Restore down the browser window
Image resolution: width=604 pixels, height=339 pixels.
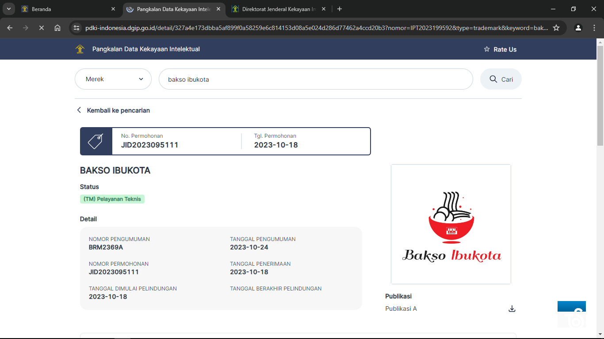point(573,9)
